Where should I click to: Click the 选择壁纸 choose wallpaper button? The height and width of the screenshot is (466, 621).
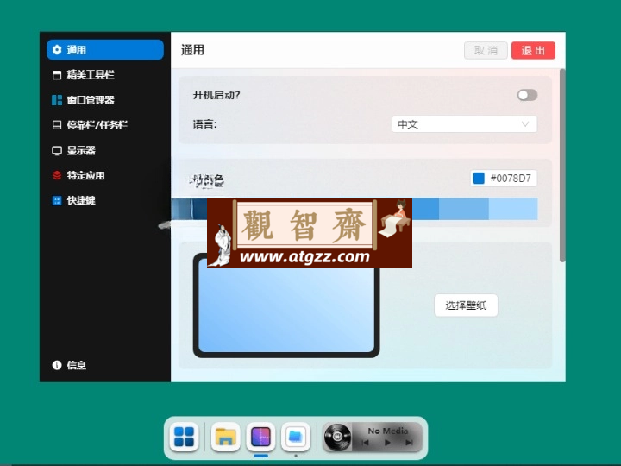(466, 305)
